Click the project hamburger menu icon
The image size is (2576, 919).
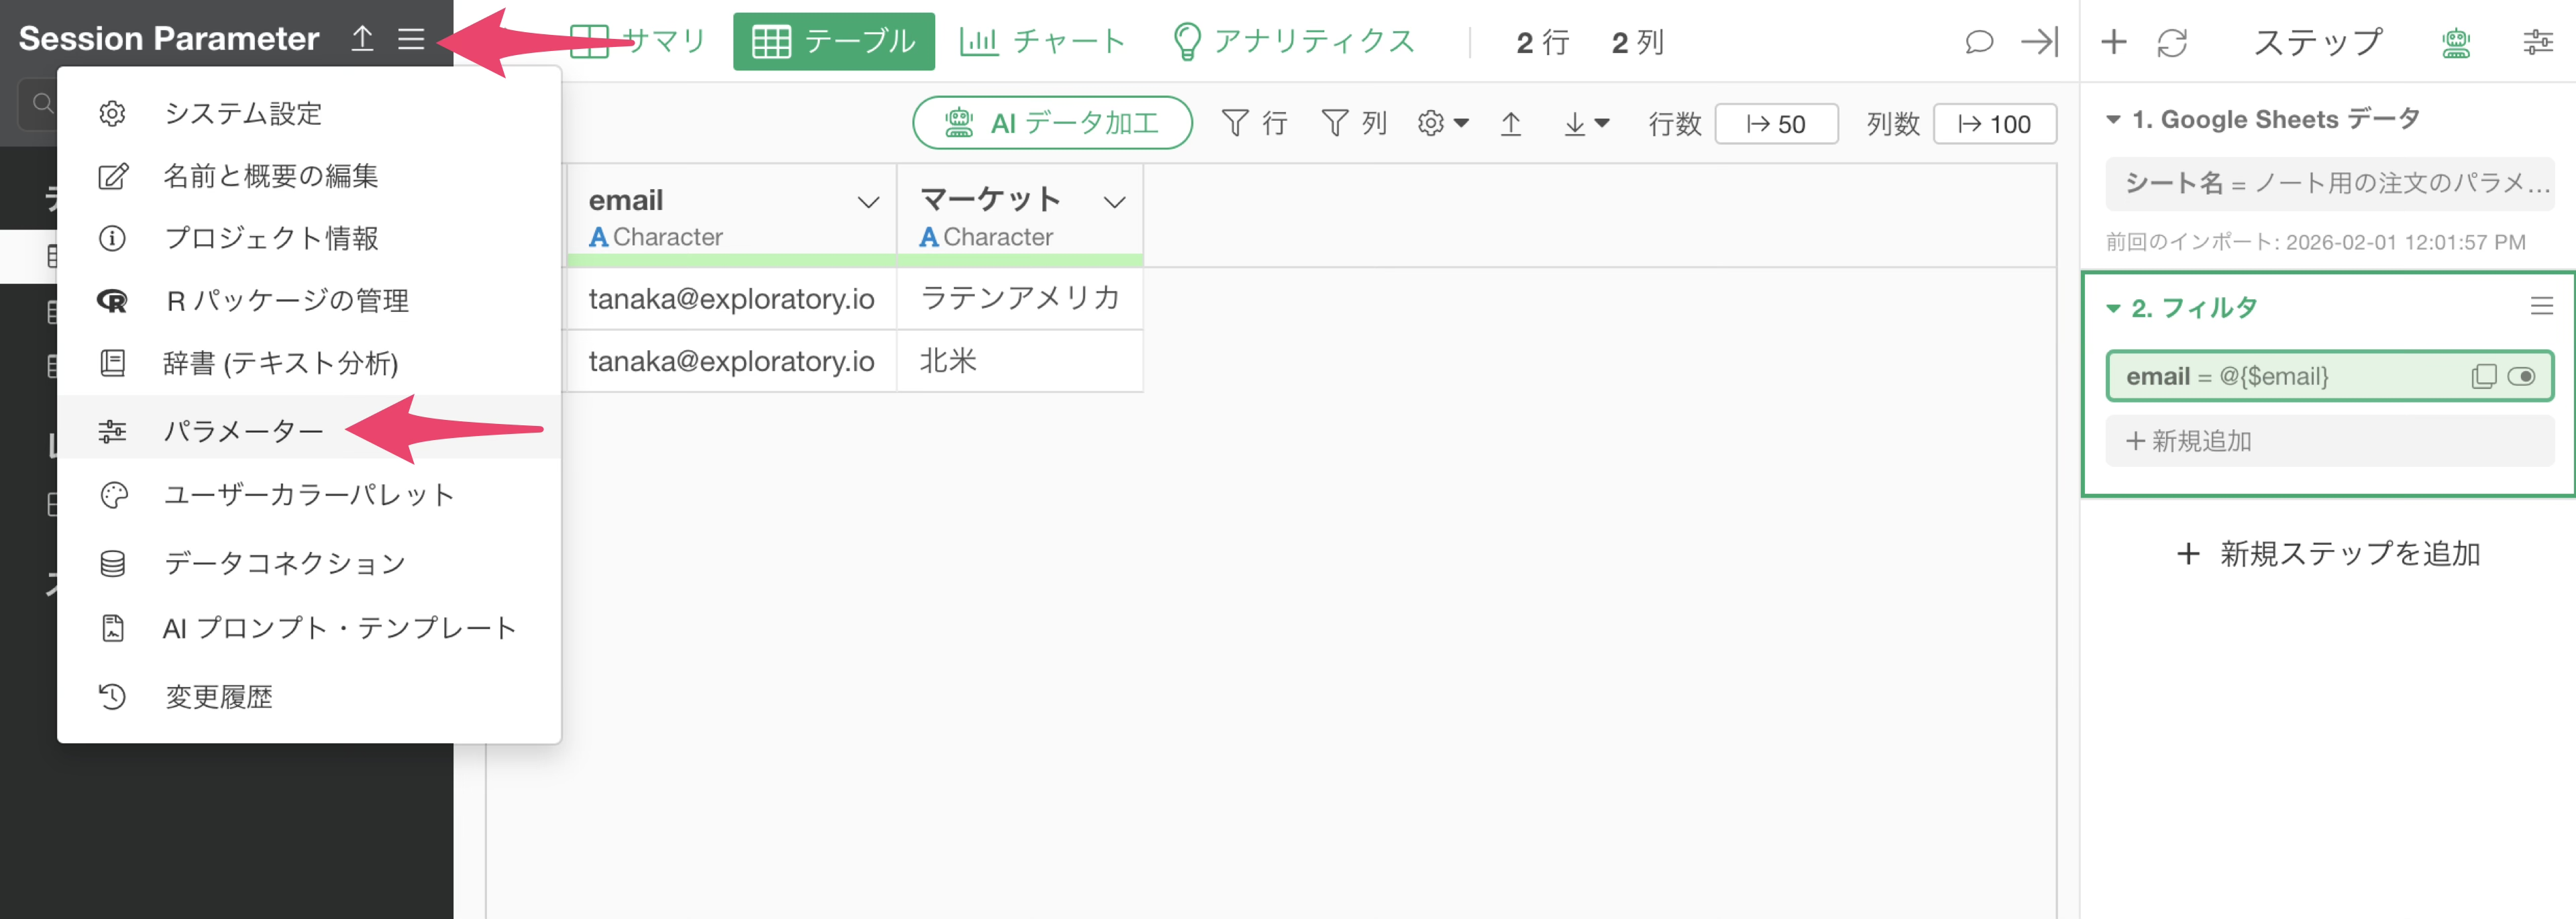point(411,39)
